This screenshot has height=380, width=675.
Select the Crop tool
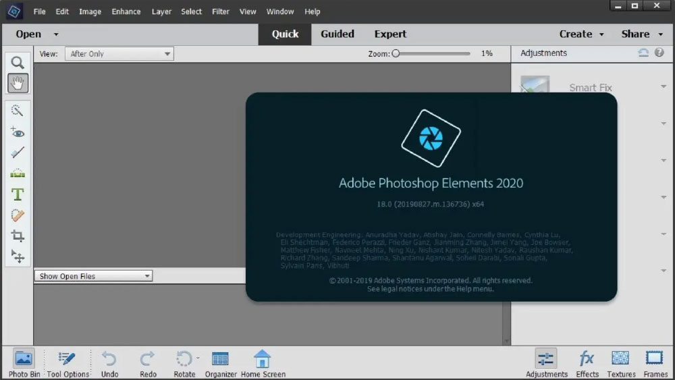(x=18, y=236)
